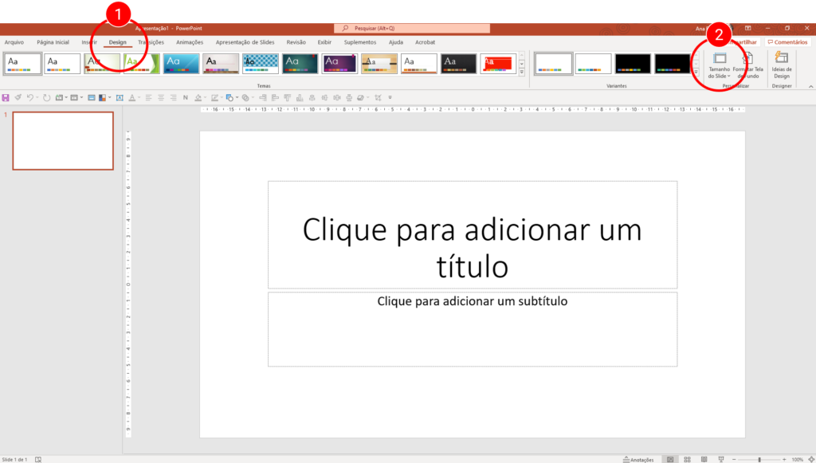This screenshot has height=463, width=816.
Task: Open Ideias de Design panel
Action: point(781,65)
